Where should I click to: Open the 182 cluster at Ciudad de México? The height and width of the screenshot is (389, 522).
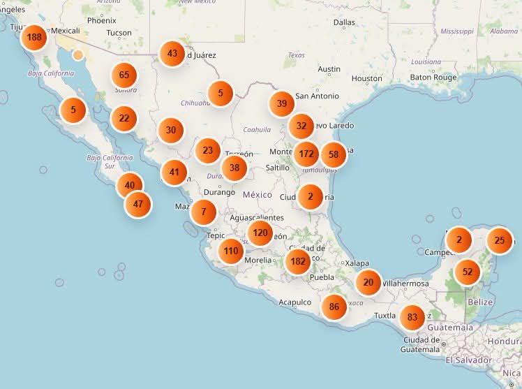pos(298,261)
